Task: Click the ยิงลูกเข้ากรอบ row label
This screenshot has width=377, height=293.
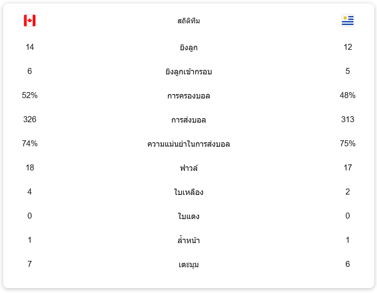Action: click(188, 72)
